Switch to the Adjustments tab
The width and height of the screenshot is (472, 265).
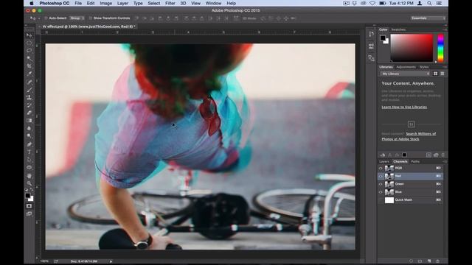406,67
